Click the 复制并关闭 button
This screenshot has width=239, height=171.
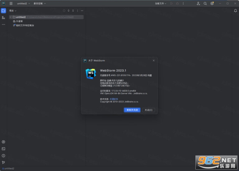coord(132,110)
